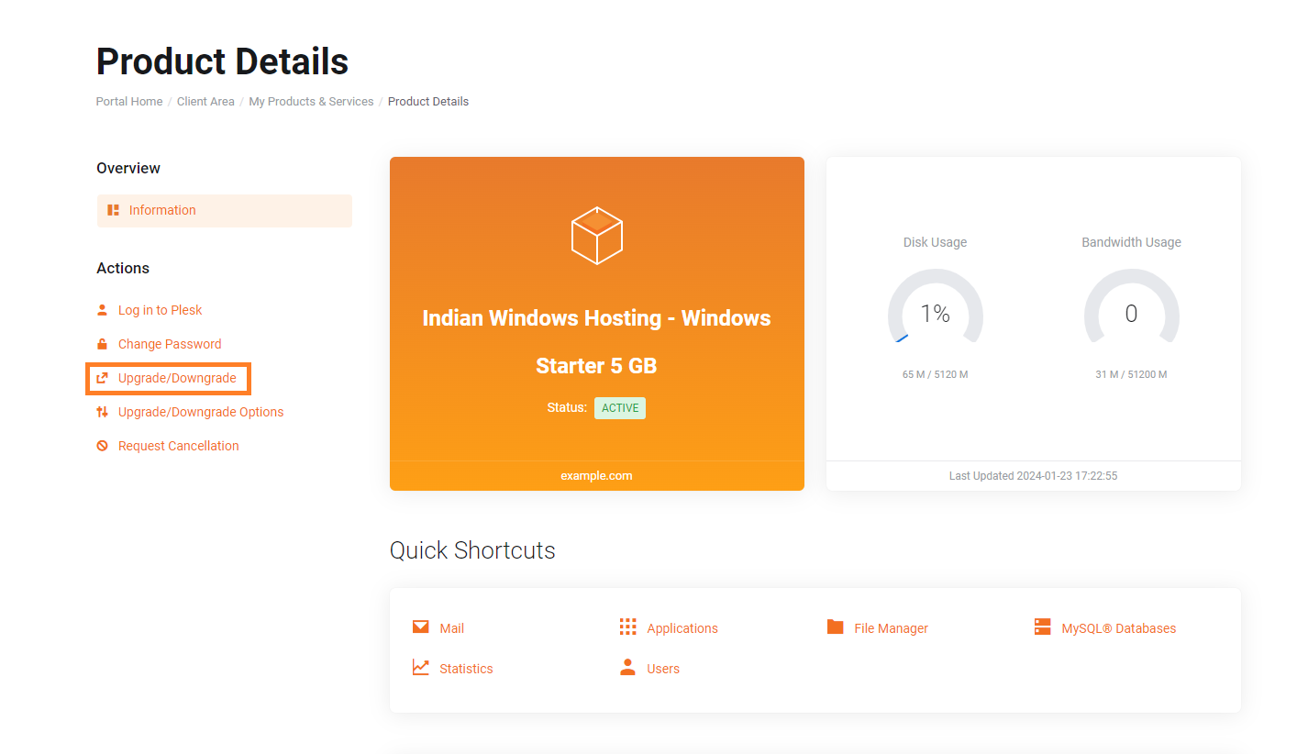Click the Statistics chart icon
Screen dimensions: 1308x754
(x=421, y=668)
